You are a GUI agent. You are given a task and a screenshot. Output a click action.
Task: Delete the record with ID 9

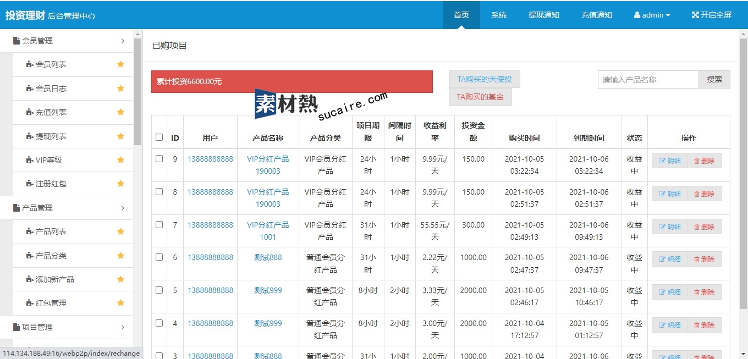tap(704, 161)
